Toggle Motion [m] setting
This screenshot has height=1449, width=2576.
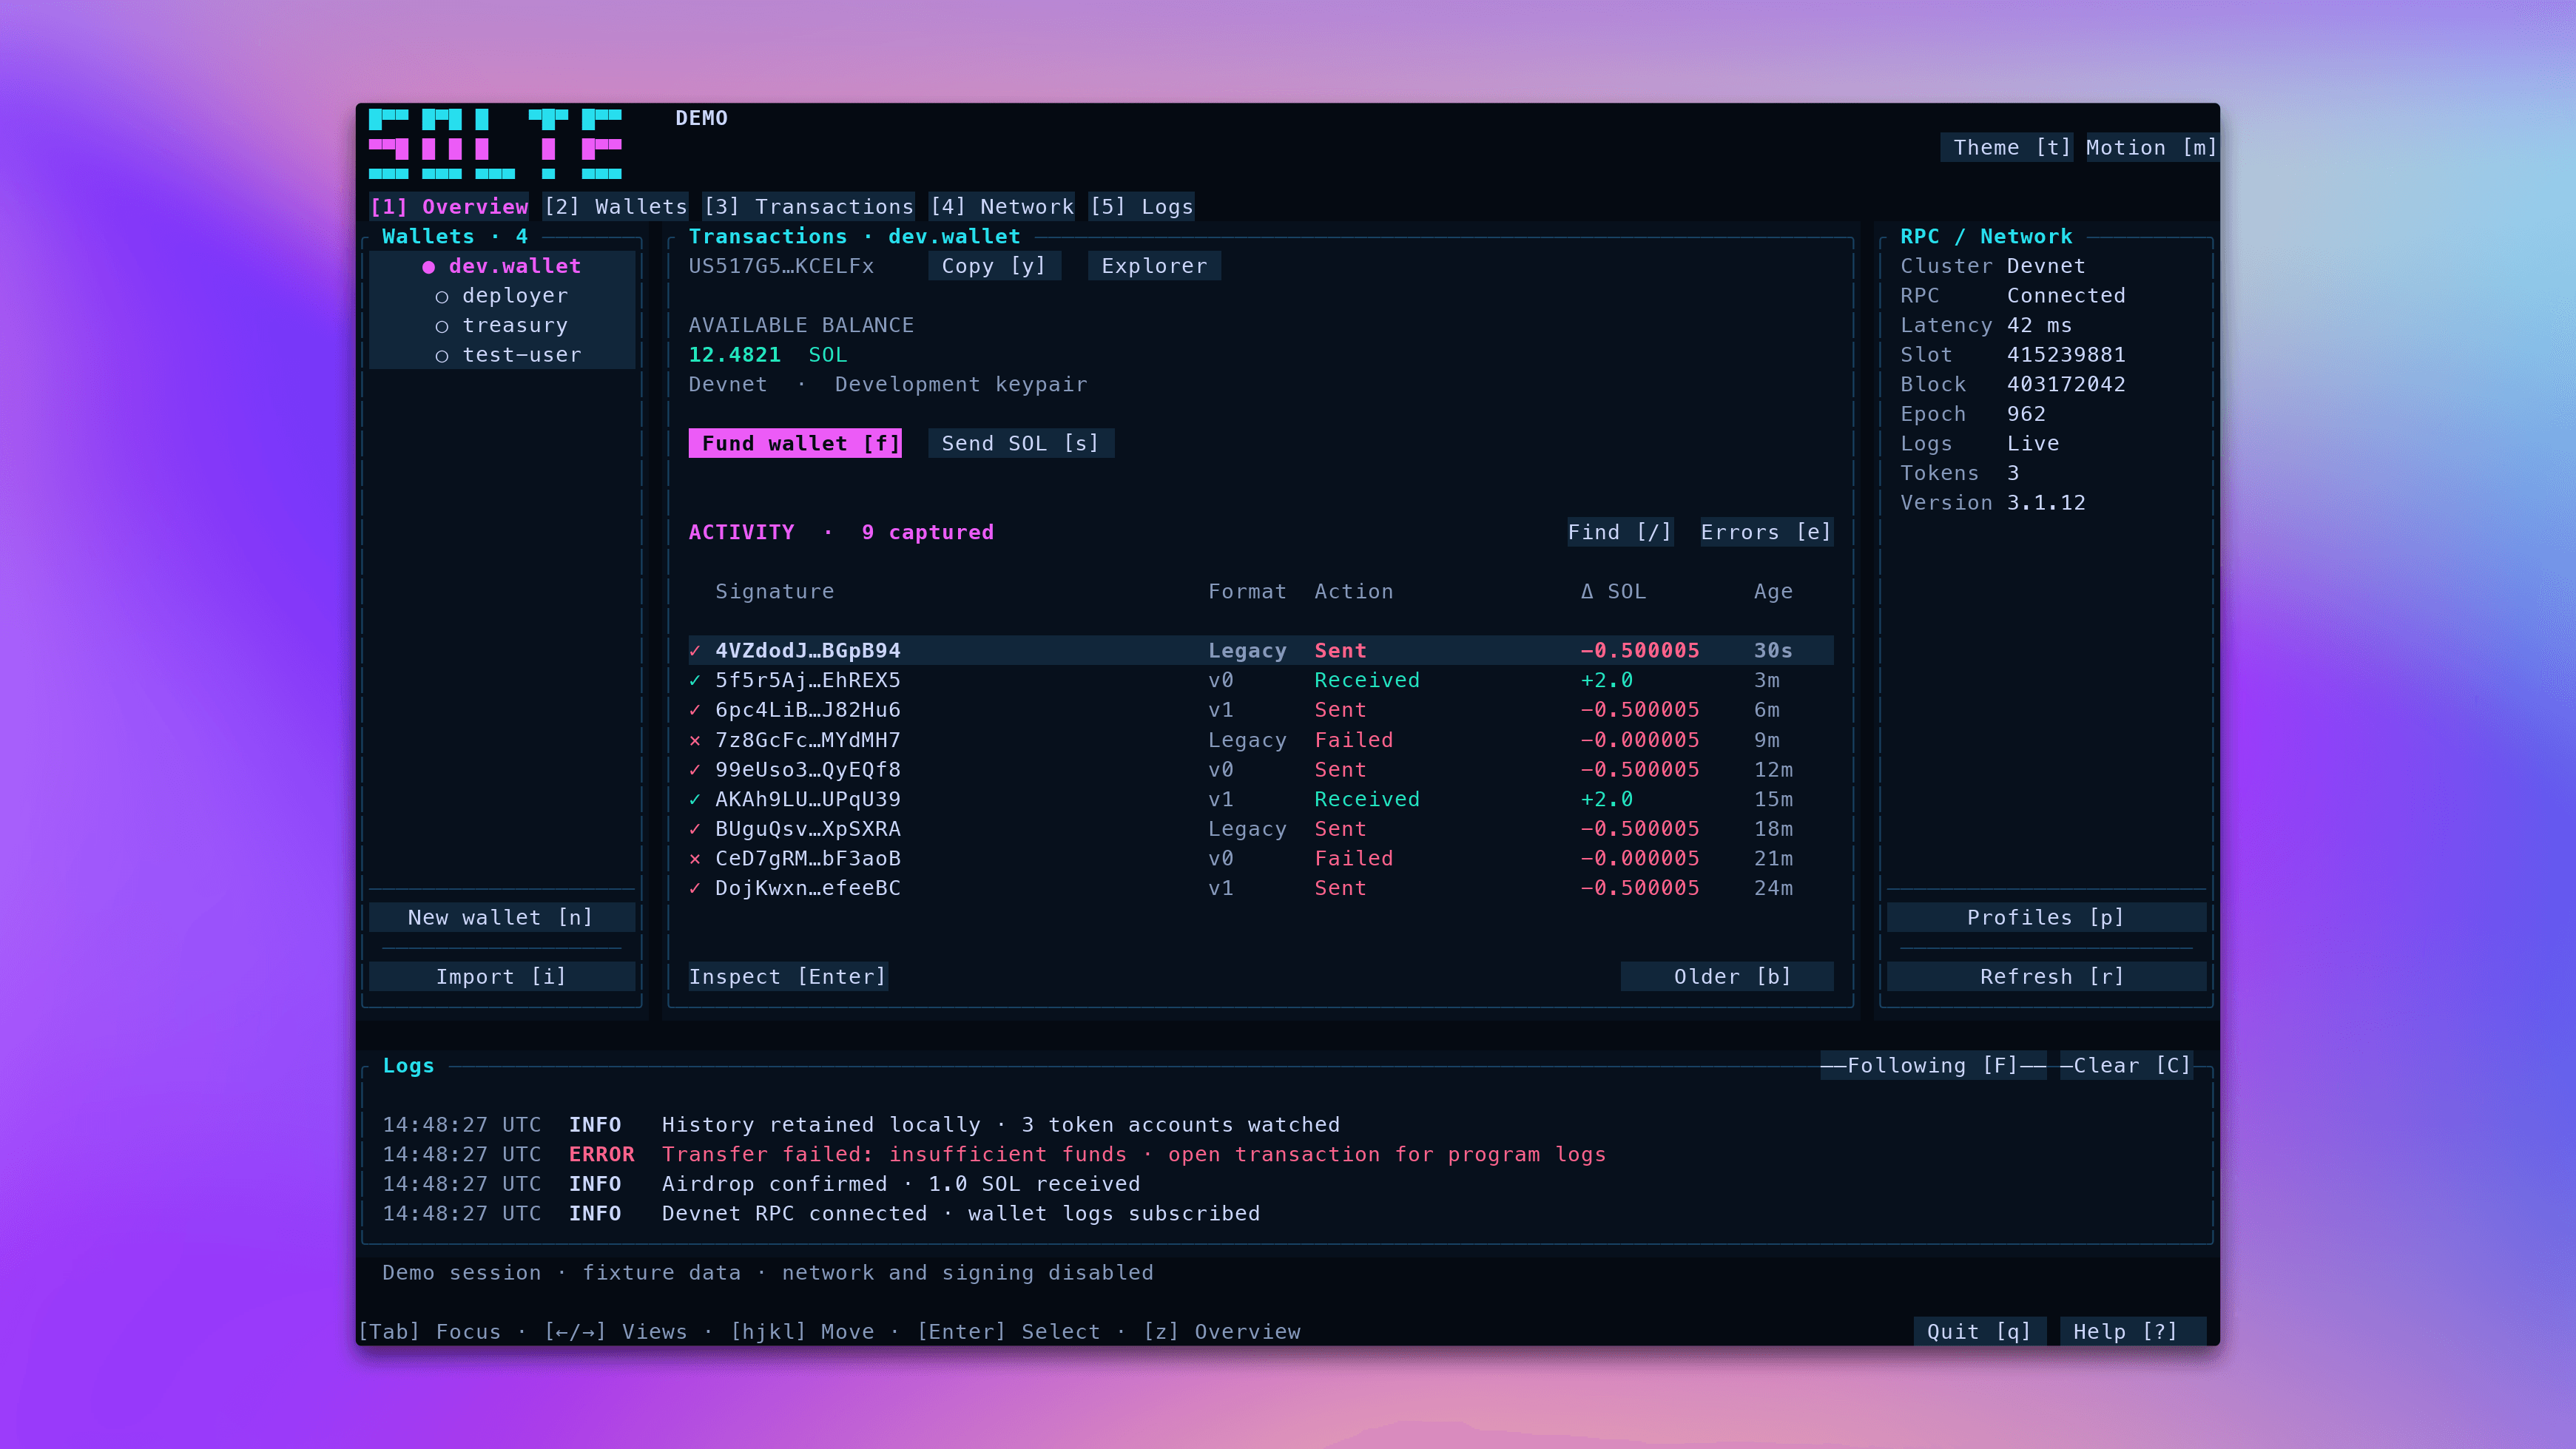coord(2152,148)
